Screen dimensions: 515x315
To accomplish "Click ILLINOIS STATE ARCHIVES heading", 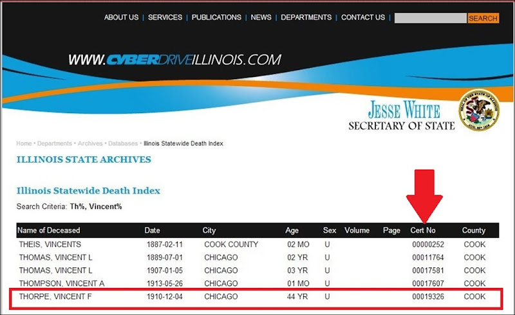I will (84, 159).
